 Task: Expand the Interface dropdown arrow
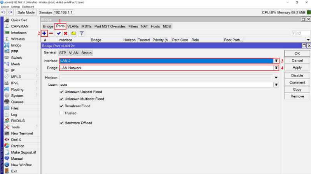pos(276,61)
